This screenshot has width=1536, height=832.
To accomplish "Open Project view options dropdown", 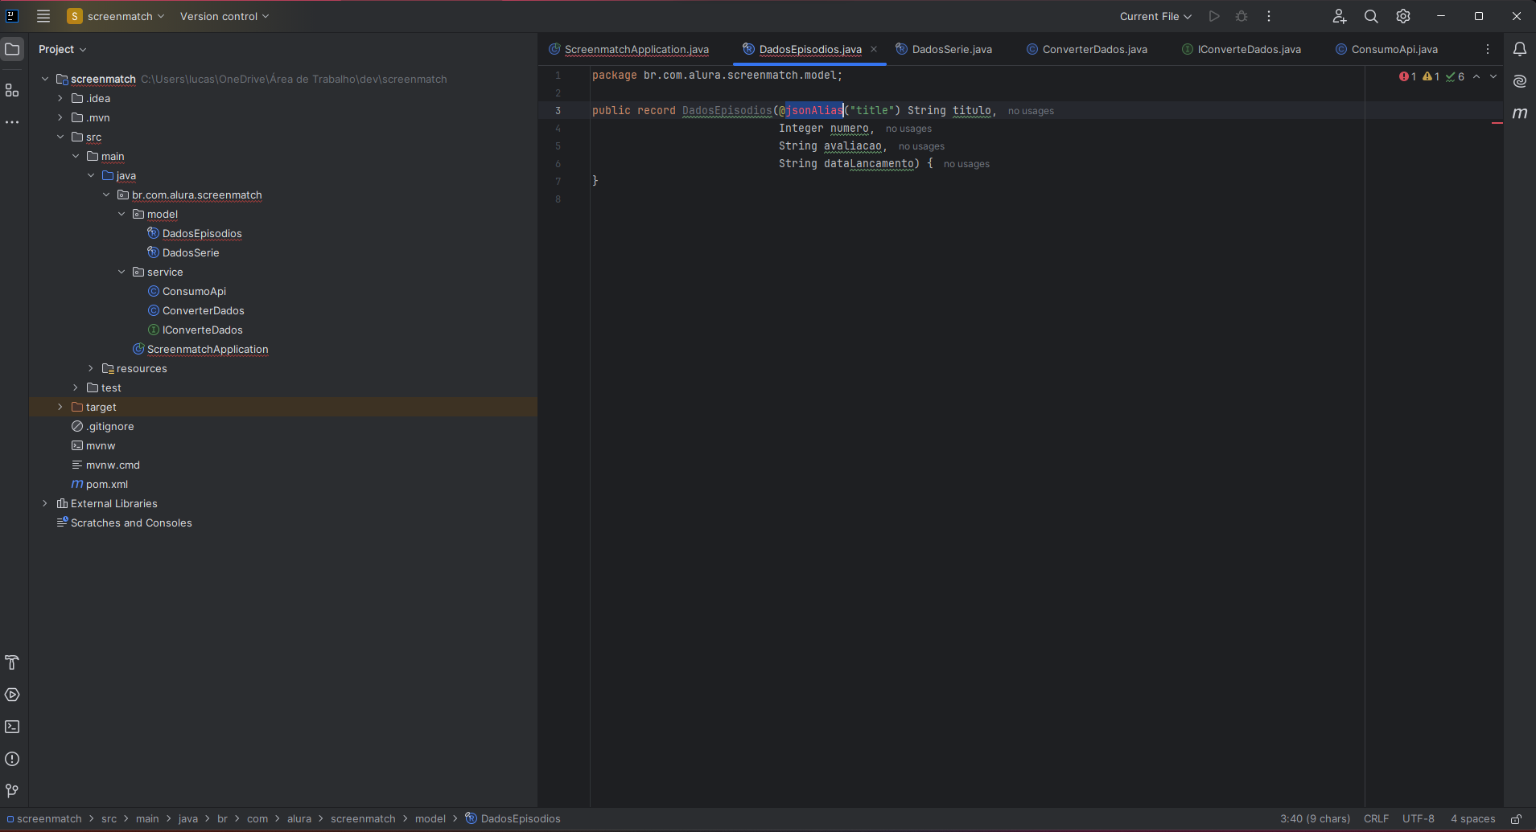I will (x=62, y=49).
